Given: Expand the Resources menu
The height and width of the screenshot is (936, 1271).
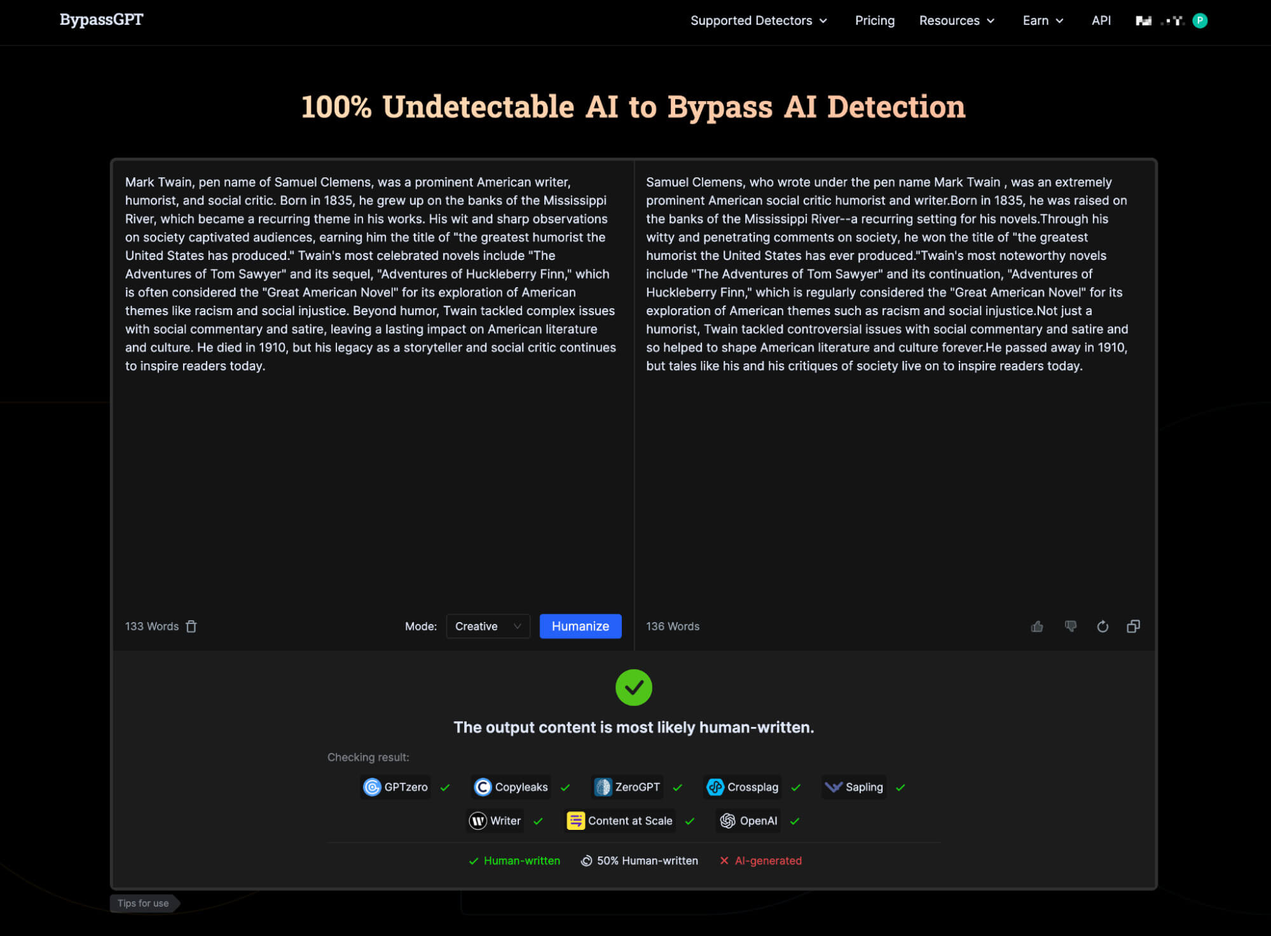Looking at the screenshot, I should coord(956,20).
